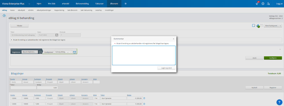Click the Periode field showing 7
The image size is (284, 106).
[70, 35]
